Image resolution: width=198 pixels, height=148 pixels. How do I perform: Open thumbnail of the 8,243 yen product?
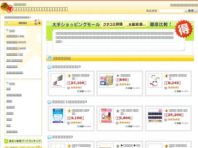155,81
